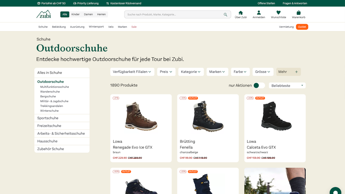
Task: Open the Bekleidung menu
Action: [x=59, y=27]
